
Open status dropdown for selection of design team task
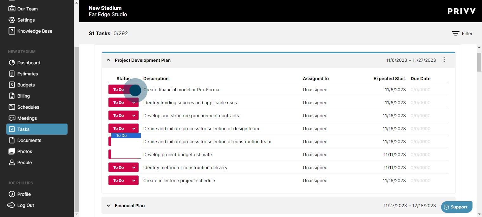pos(123,129)
